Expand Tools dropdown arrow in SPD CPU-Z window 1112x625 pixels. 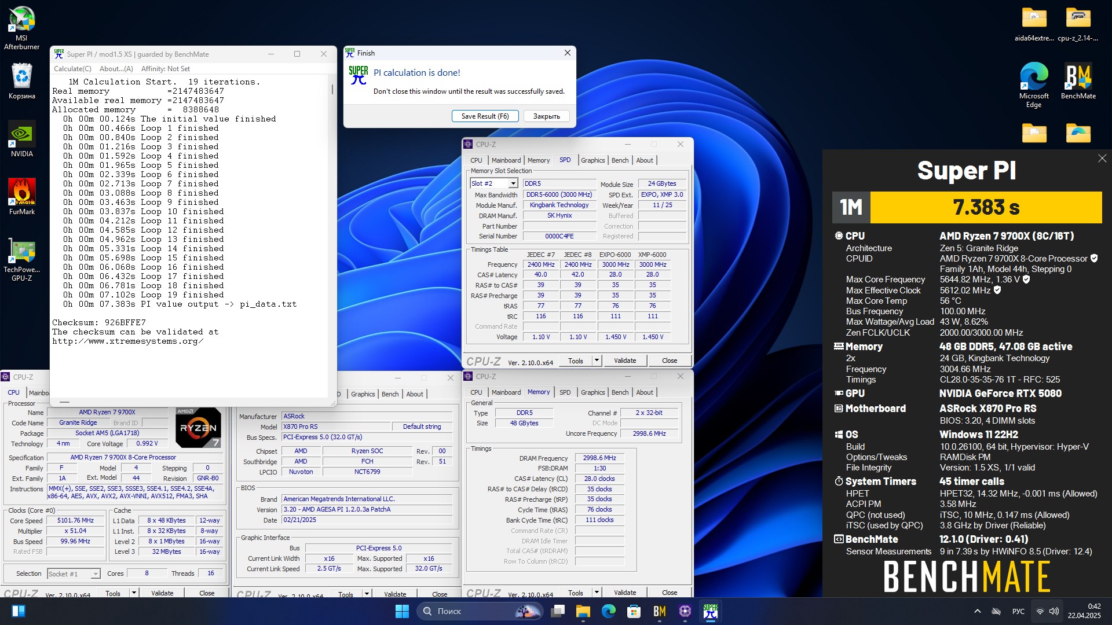(597, 361)
